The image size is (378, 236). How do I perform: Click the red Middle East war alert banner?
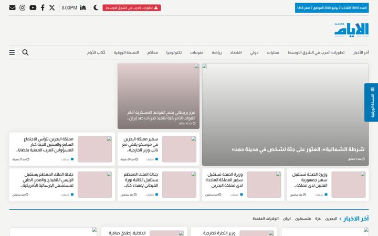point(132,8)
